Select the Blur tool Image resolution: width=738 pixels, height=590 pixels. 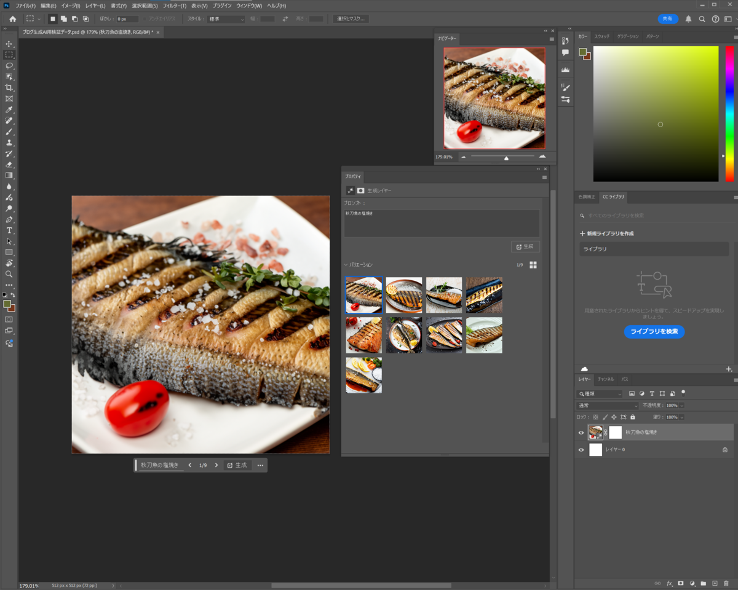[x=9, y=186]
